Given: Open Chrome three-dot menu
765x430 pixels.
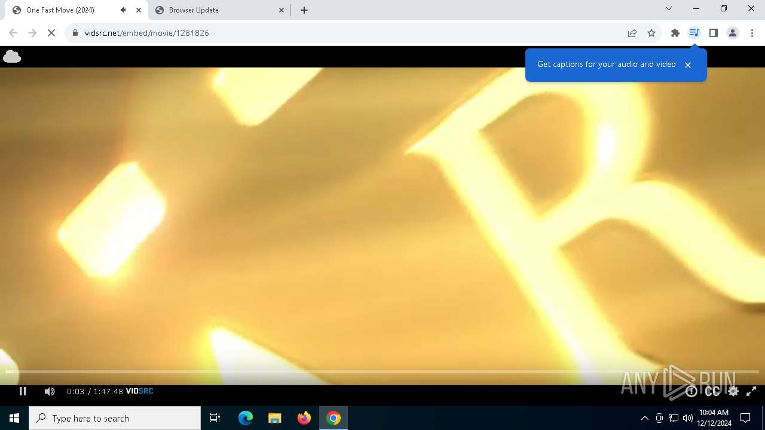Looking at the screenshot, I should (752, 33).
